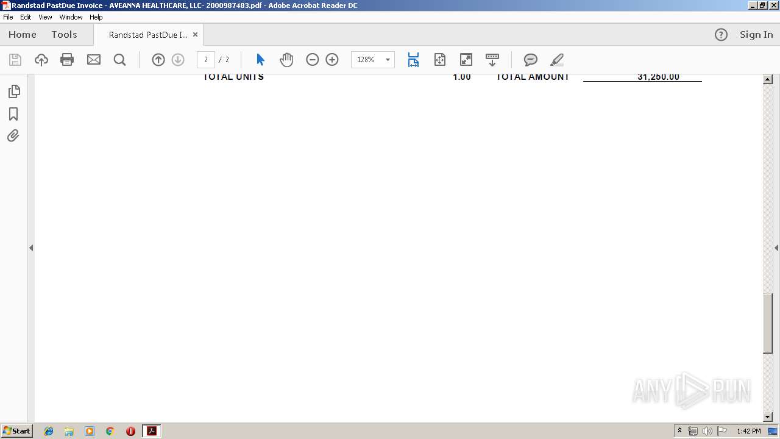Open the Windows Start menu
Screen dimensions: 780x439
pos(16,431)
